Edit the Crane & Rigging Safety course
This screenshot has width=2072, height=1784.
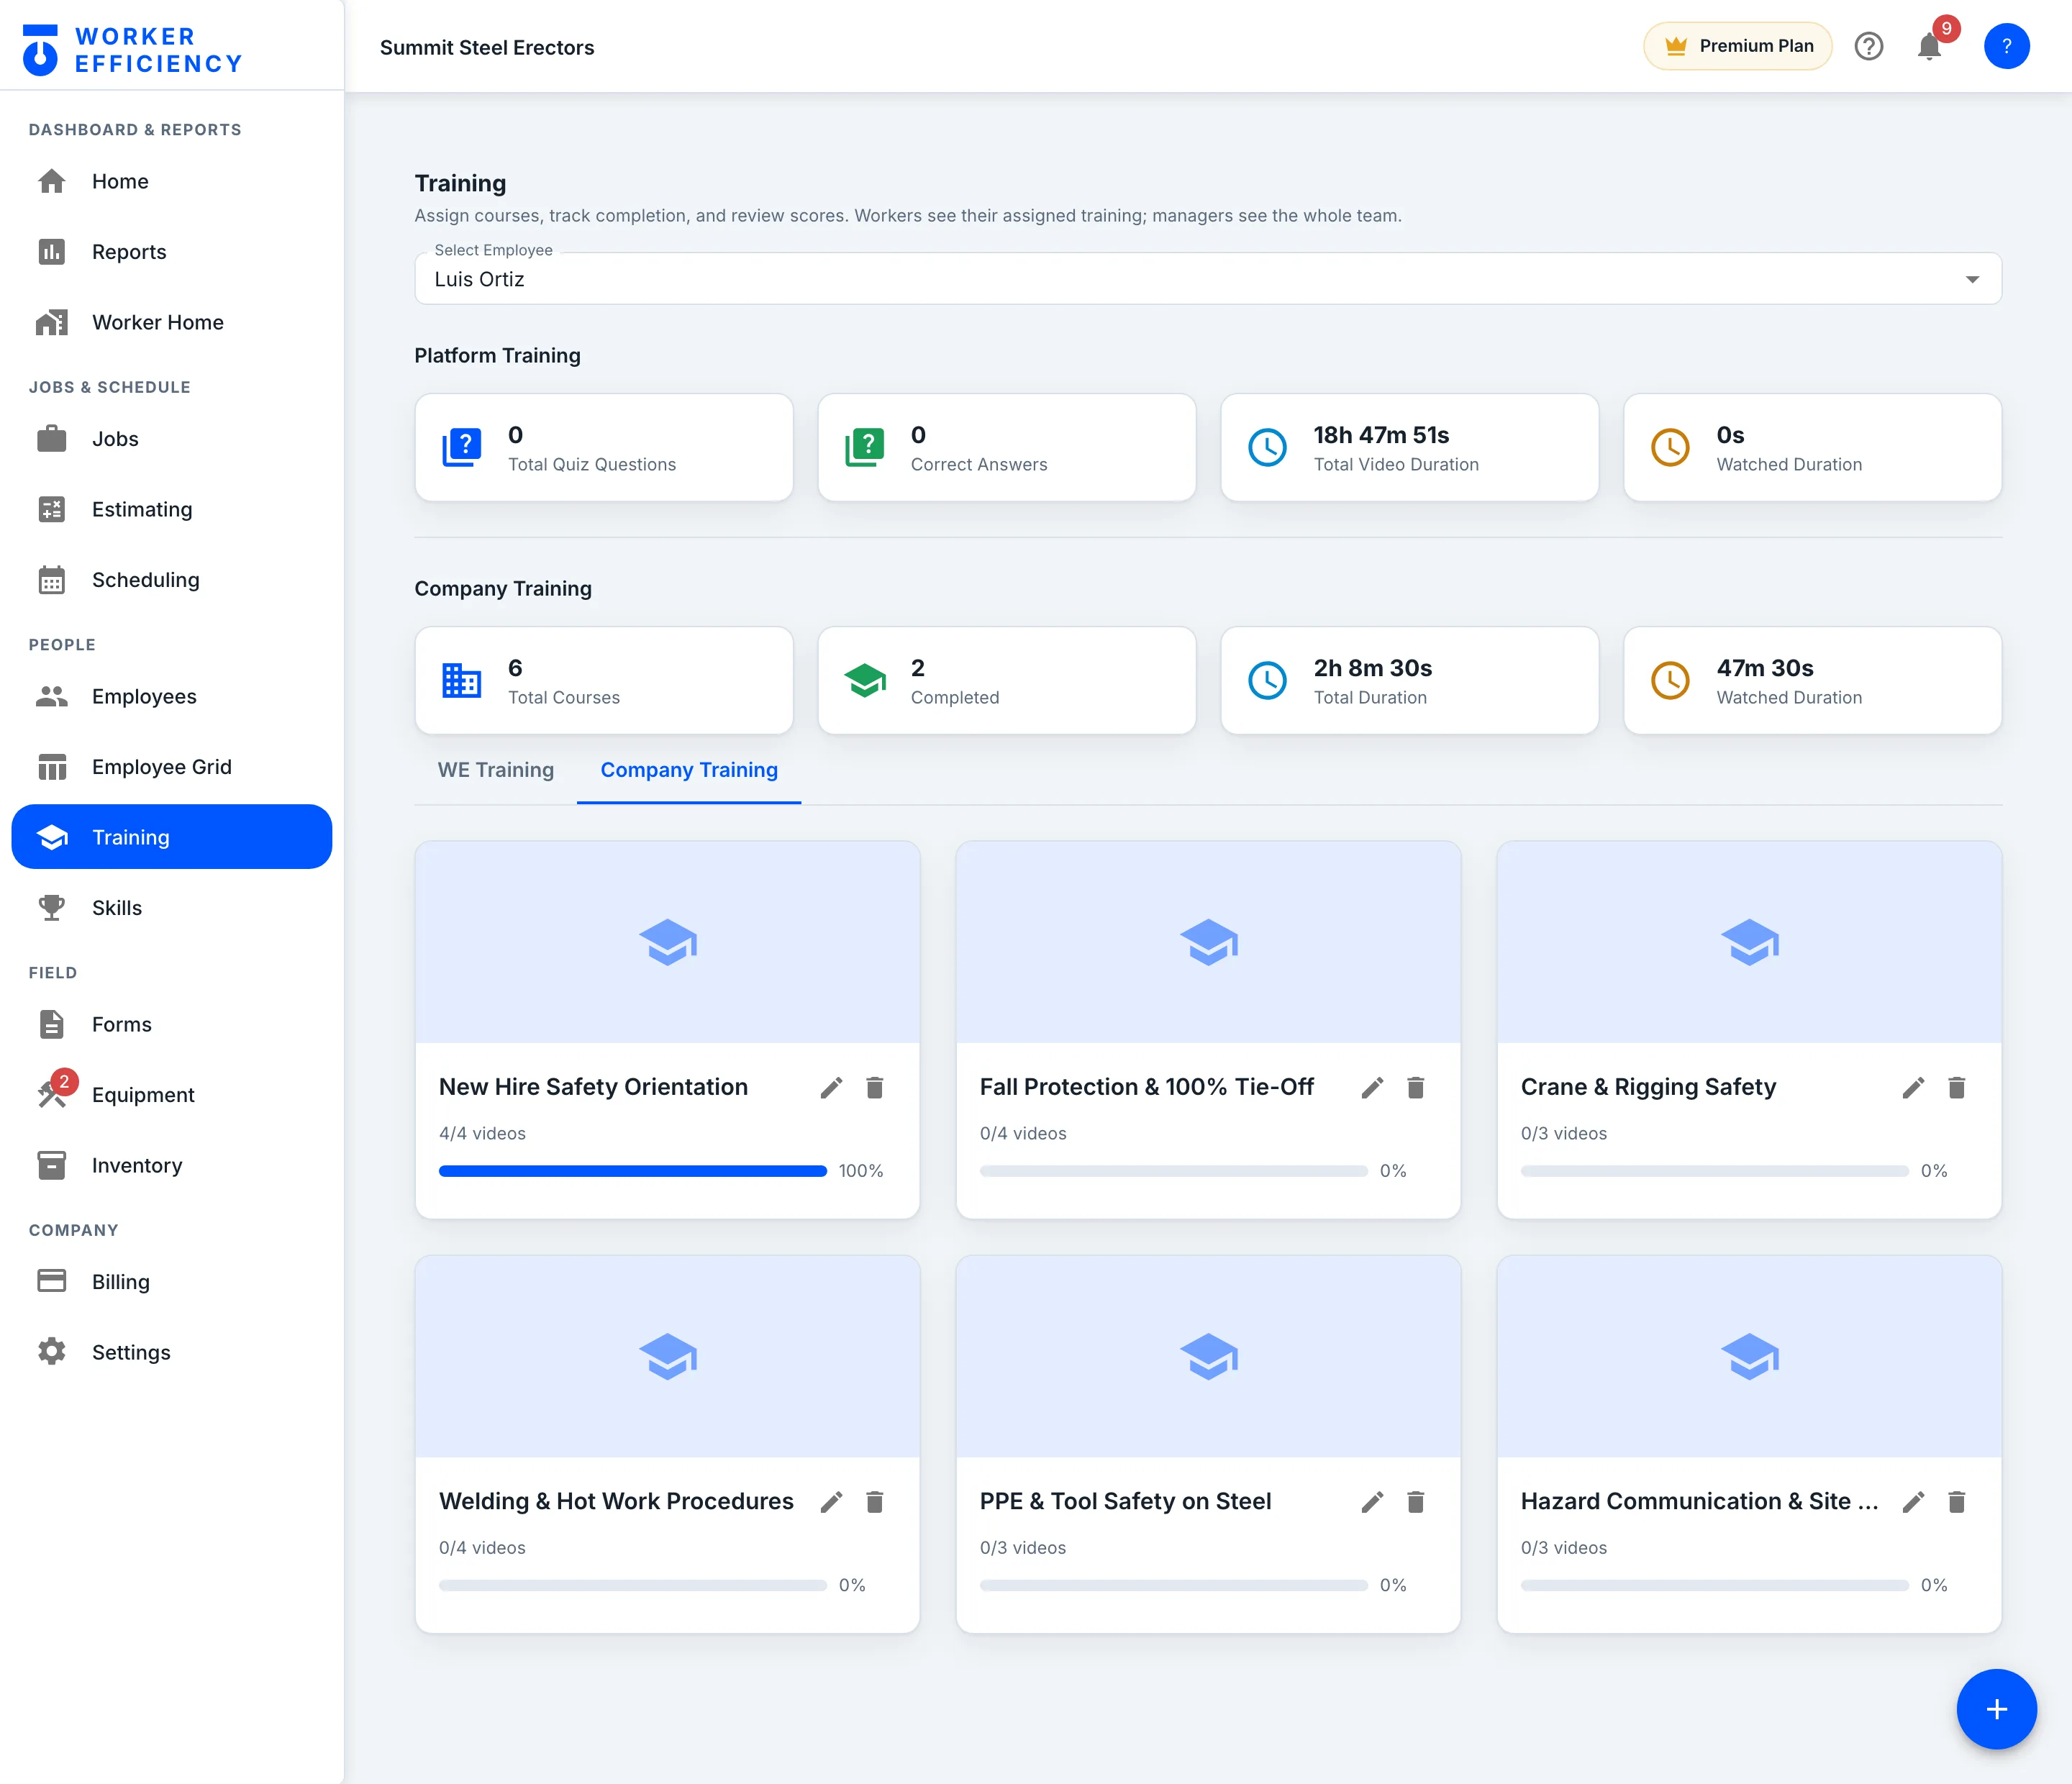click(x=1913, y=1087)
